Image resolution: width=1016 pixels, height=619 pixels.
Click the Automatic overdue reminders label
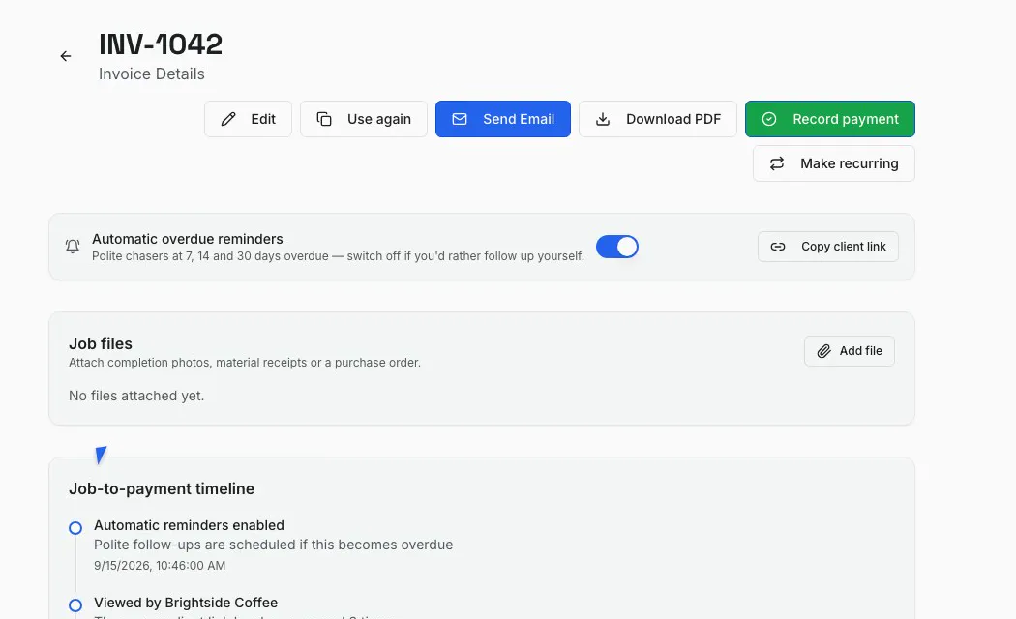click(188, 239)
